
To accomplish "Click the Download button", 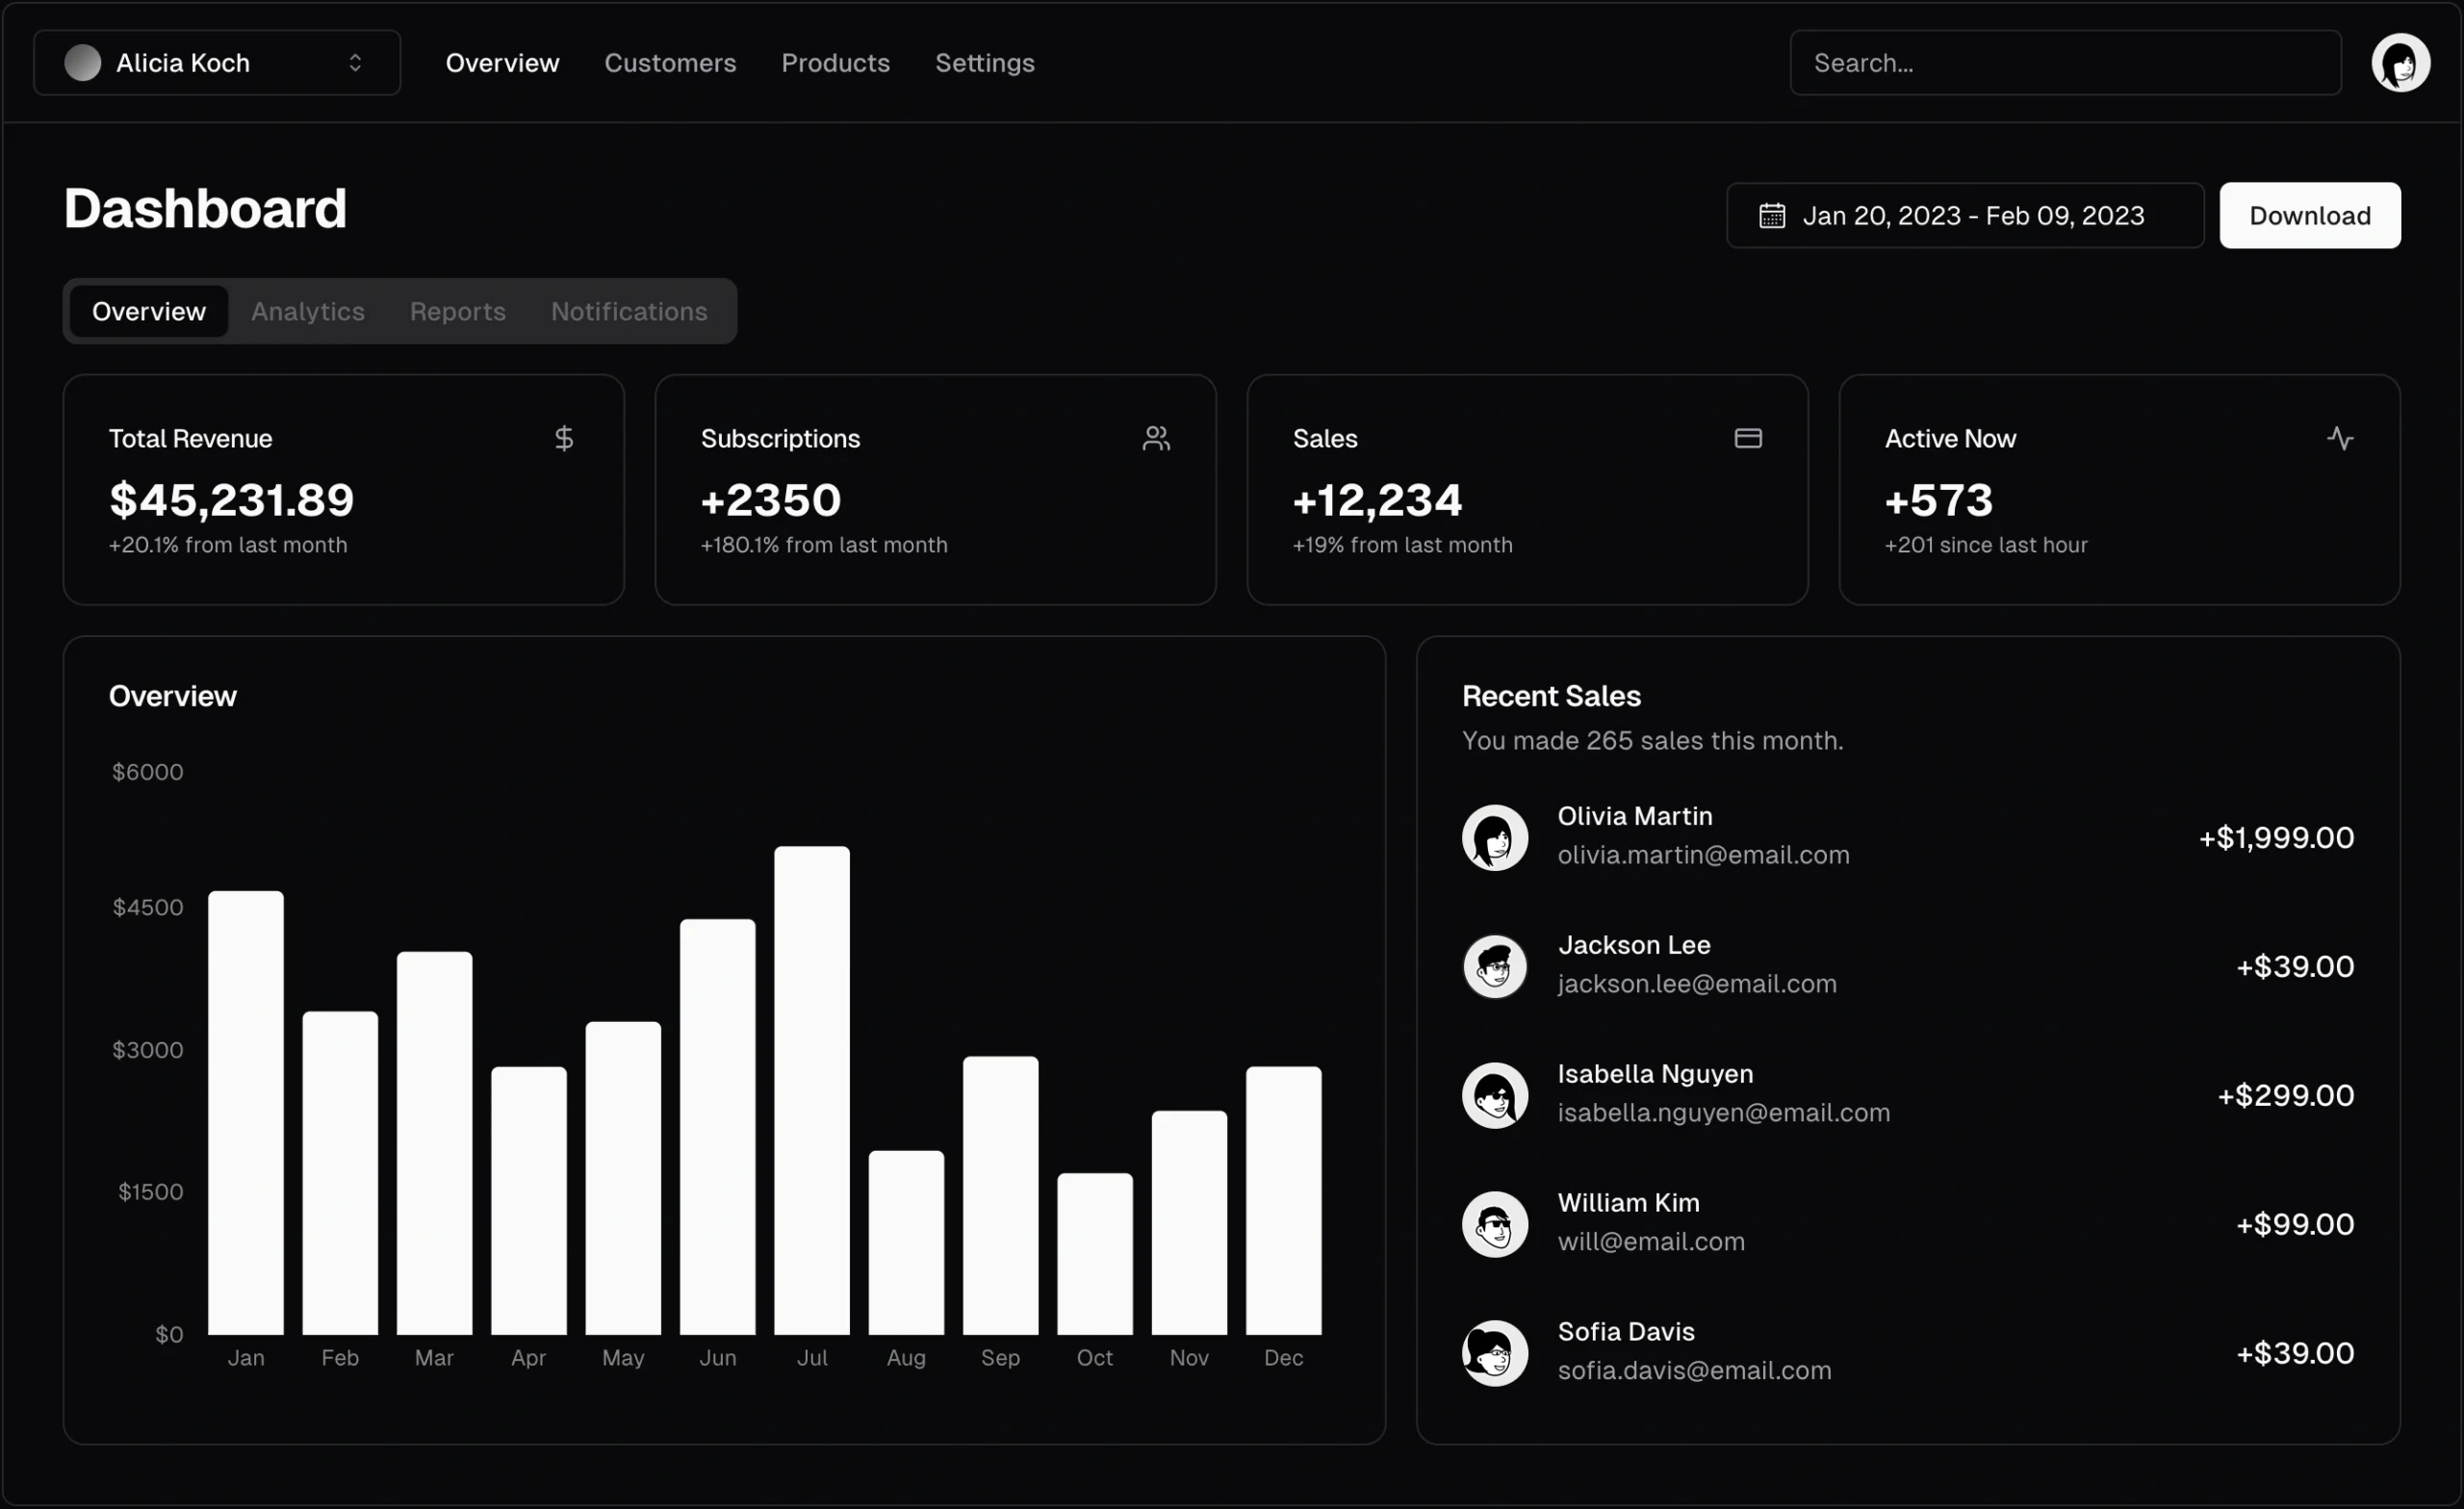I will [2310, 215].
